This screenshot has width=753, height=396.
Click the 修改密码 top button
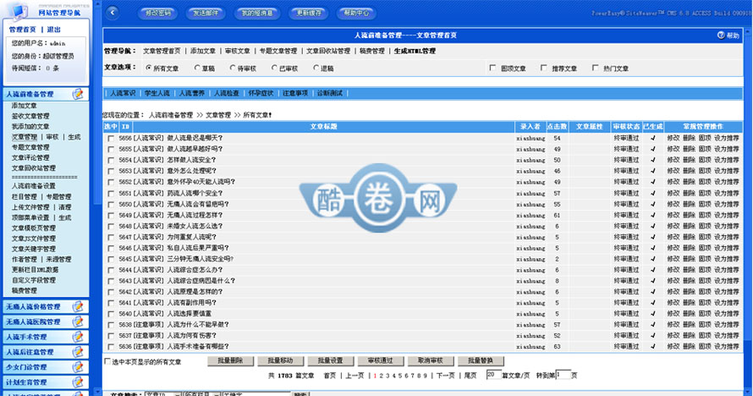158,13
